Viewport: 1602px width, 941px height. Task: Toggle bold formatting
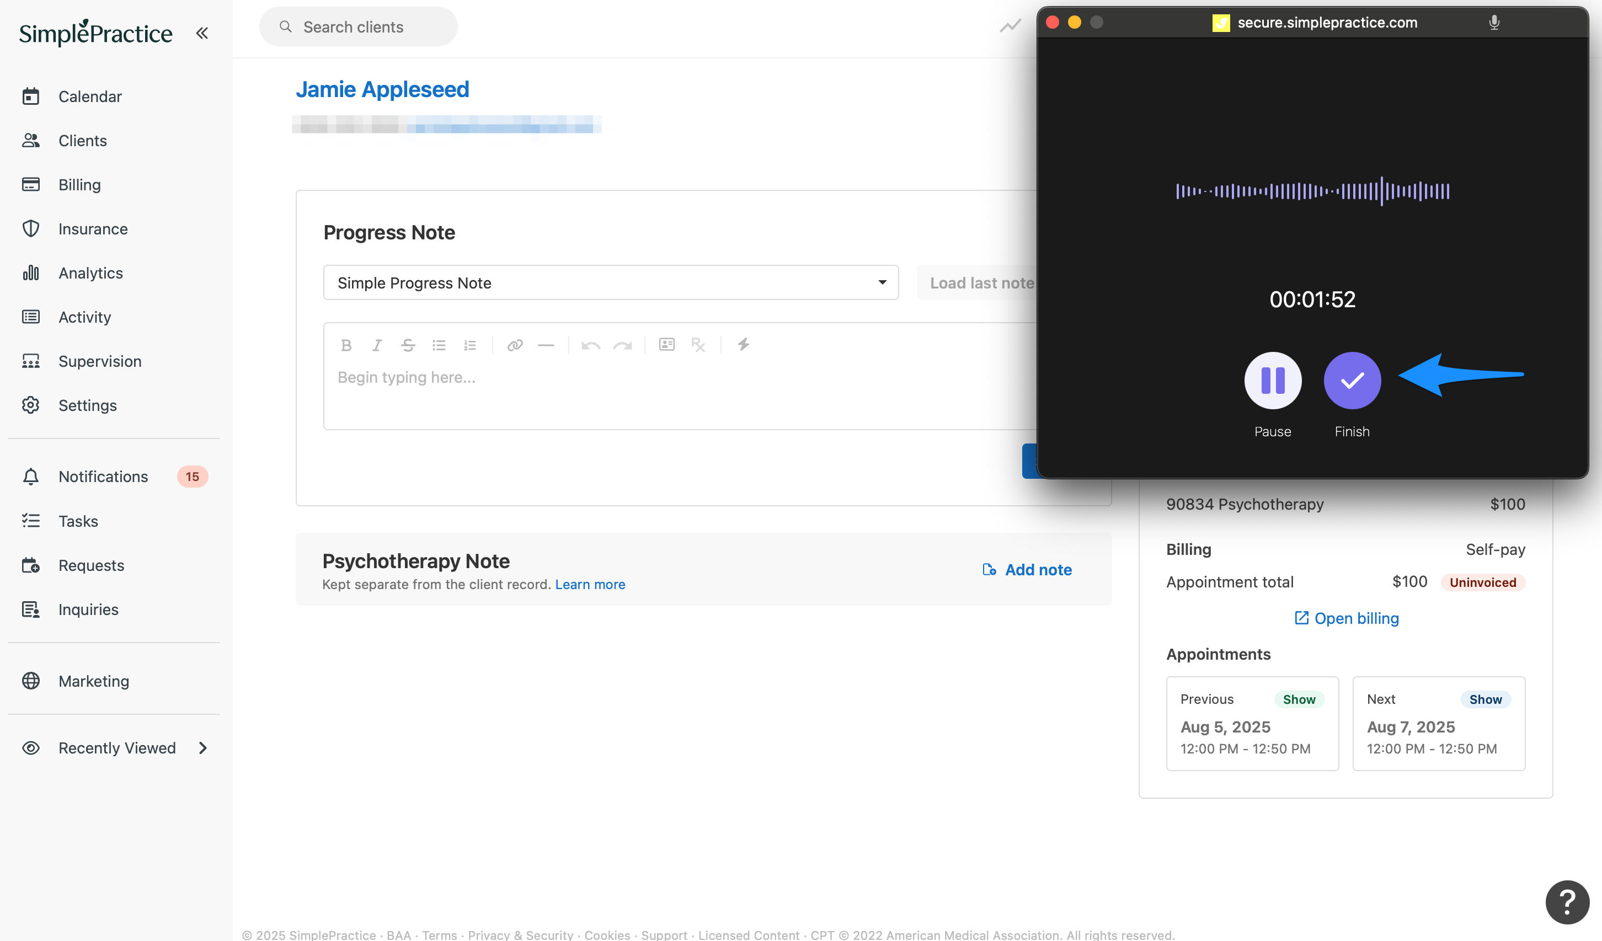tap(346, 345)
